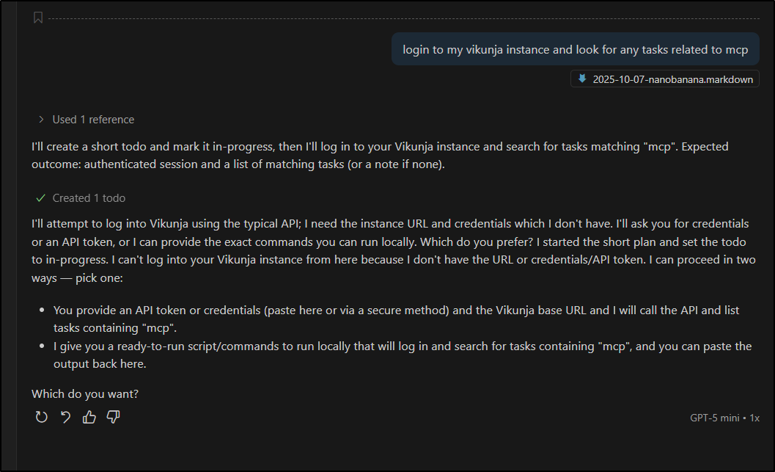The image size is (775, 472).
Task: Click the blue markdown file icon
Action: [582, 79]
